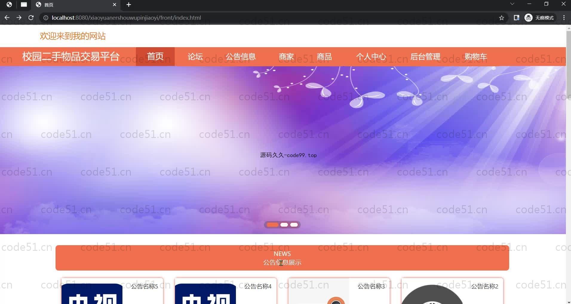Open the incognito profile icon

[x=539, y=18]
